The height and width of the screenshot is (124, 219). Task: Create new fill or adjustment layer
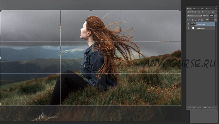point(201,108)
